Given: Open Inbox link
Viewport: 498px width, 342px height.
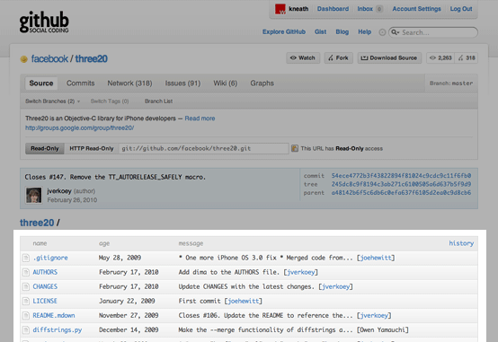Looking at the screenshot, I should pyautogui.click(x=365, y=9).
